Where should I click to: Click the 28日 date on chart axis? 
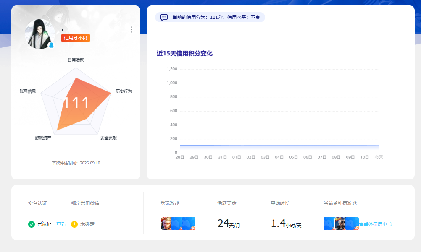pyautogui.click(x=180, y=157)
